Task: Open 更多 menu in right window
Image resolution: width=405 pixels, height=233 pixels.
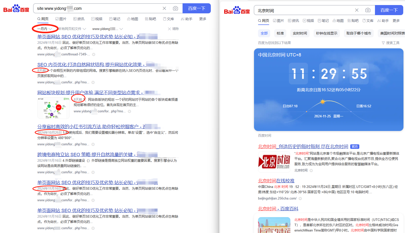Action: pos(396,21)
